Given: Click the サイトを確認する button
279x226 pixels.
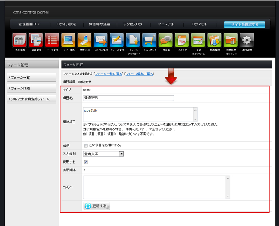Looking at the screenshot, I should tap(244, 25).
